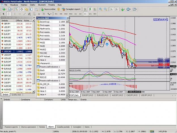Select the Fibonacci retracement tool
The height and width of the screenshot is (133, 177).
pyautogui.click(x=34, y=14)
